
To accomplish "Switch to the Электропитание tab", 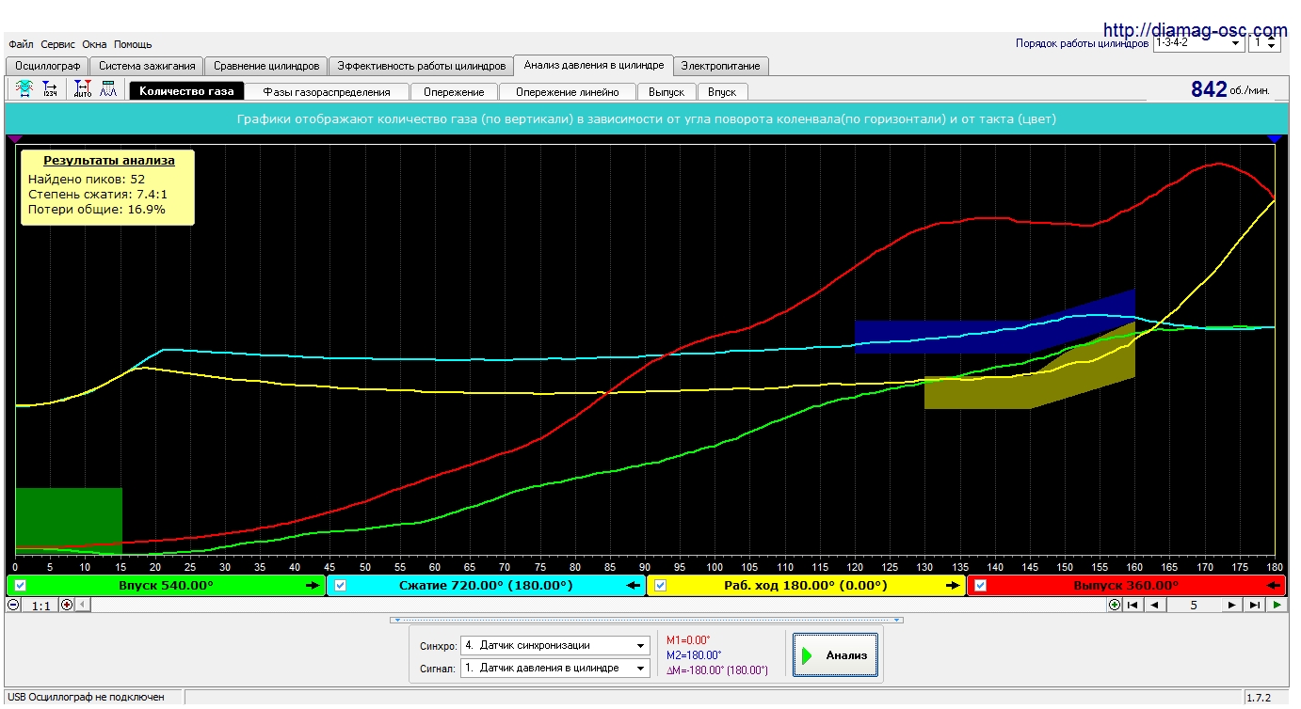I will pyautogui.click(x=722, y=66).
